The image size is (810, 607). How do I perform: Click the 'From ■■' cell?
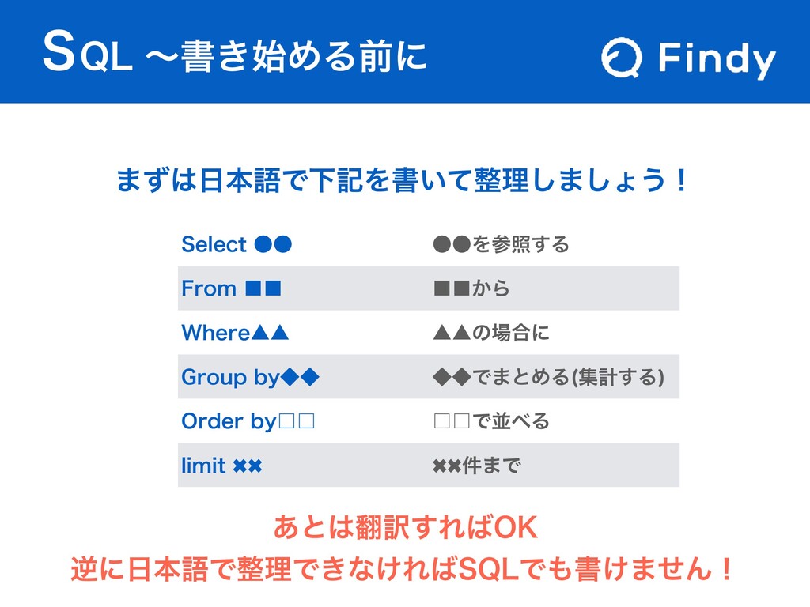232,288
